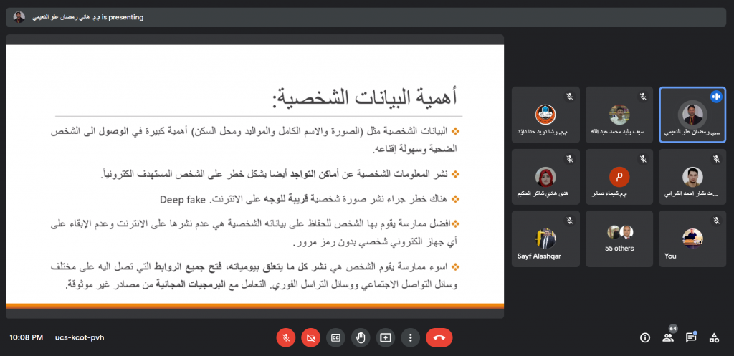The image size is (734, 356).
Task: Click the muted mic icon on هدى هادي tile
Action: click(569, 158)
